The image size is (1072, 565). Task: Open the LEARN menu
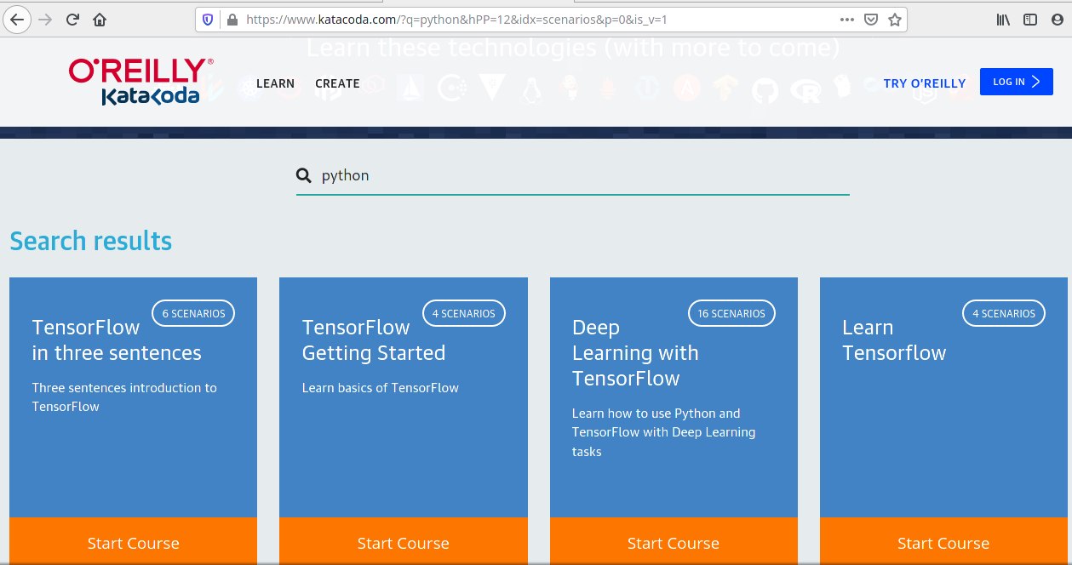point(275,83)
